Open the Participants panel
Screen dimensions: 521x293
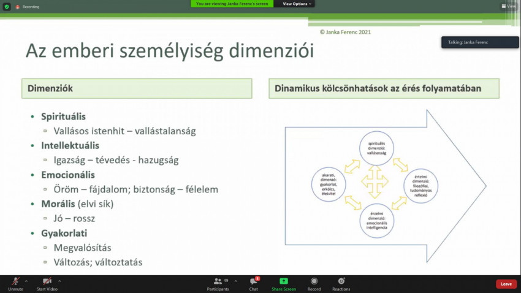click(x=218, y=283)
